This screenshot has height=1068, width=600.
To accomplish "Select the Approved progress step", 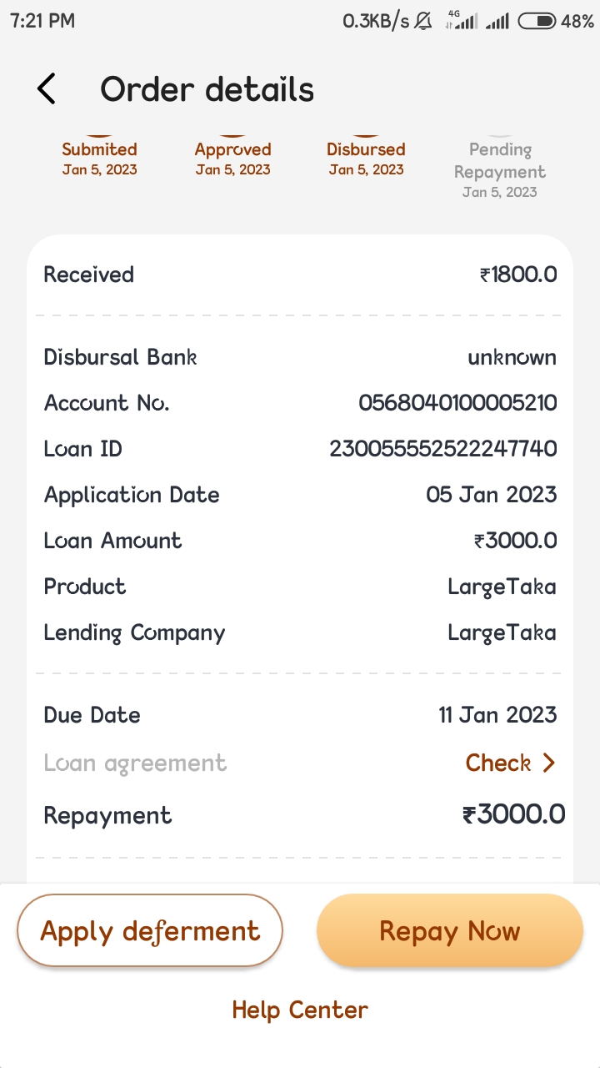I will click(x=232, y=157).
